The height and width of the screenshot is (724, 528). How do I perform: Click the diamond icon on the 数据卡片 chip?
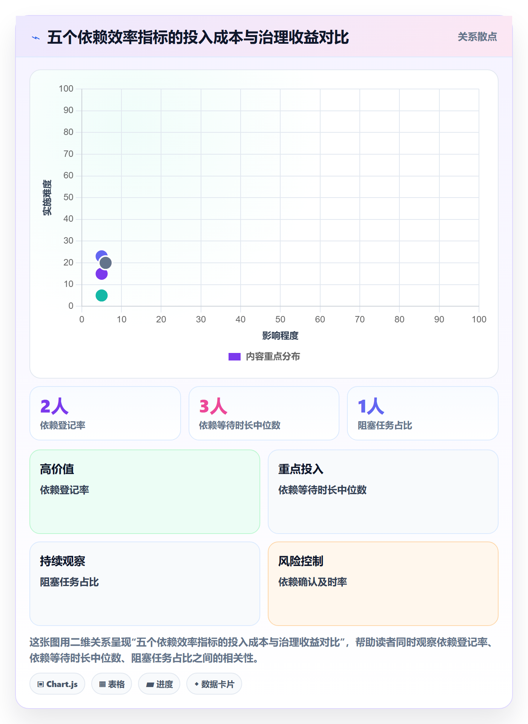point(196,684)
